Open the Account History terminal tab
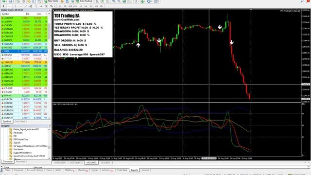 pos(35,170)
